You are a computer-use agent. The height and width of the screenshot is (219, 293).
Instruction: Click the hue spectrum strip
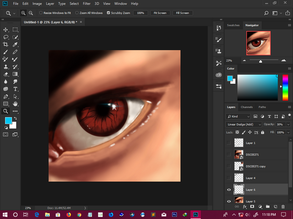click(x=285, y=88)
